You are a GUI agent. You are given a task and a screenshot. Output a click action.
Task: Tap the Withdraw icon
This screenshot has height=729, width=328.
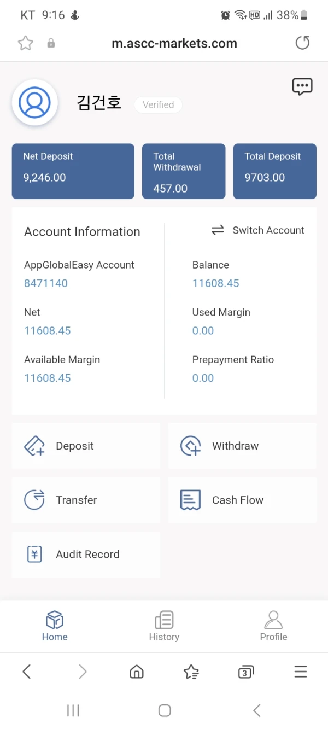pyautogui.click(x=191, y=446)
